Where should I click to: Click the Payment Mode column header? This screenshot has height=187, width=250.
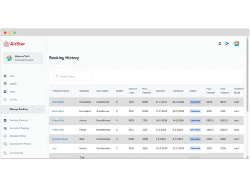(238, 91)
